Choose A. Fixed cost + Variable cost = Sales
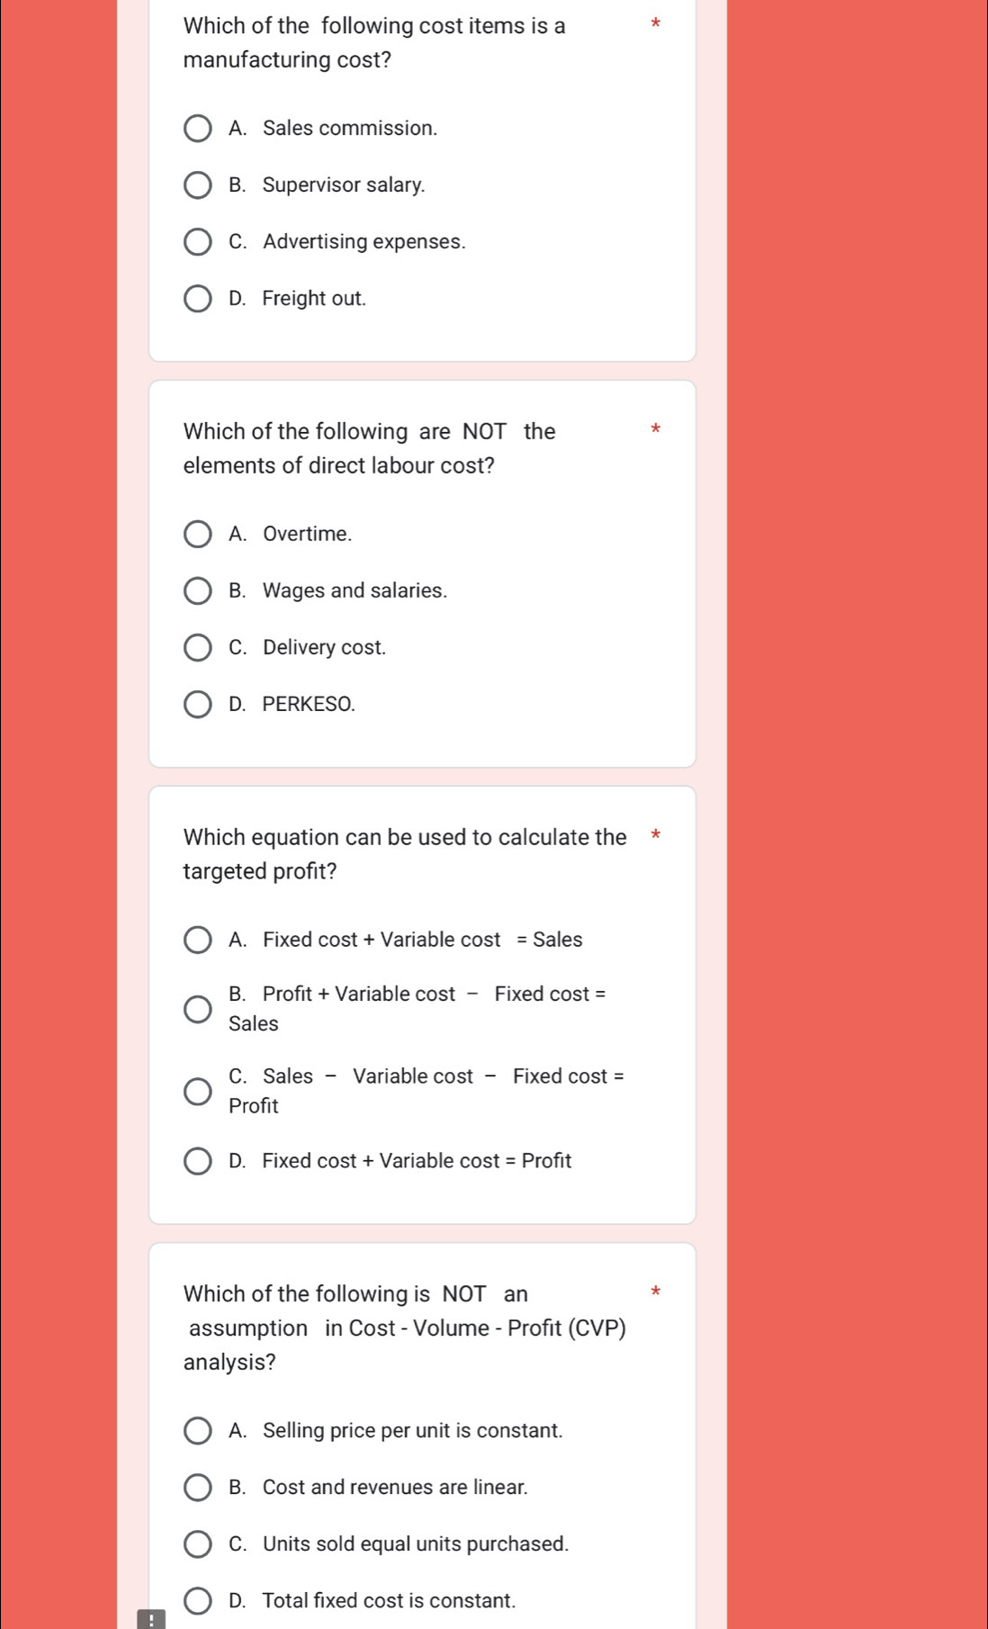Viewport: 988px width, 1629px height. [198, 940]
